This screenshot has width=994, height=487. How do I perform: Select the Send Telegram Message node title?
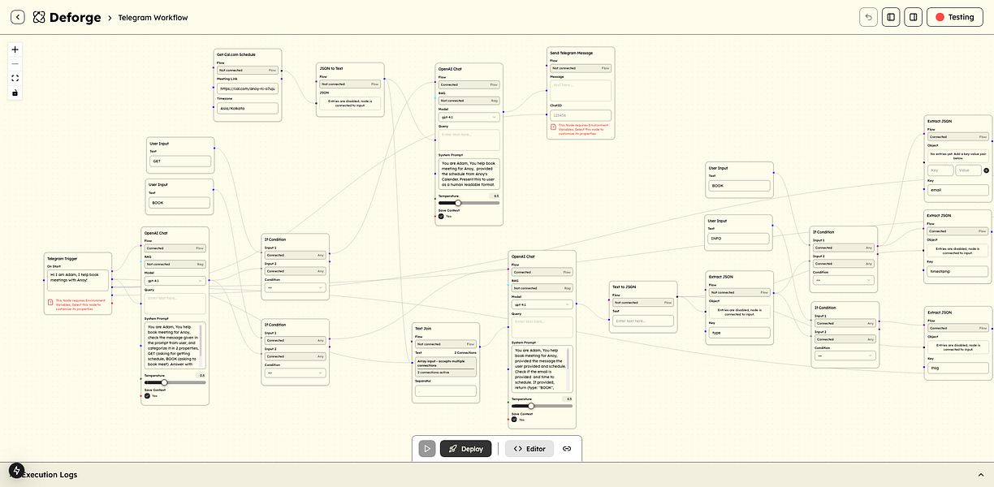coord(571,53)
